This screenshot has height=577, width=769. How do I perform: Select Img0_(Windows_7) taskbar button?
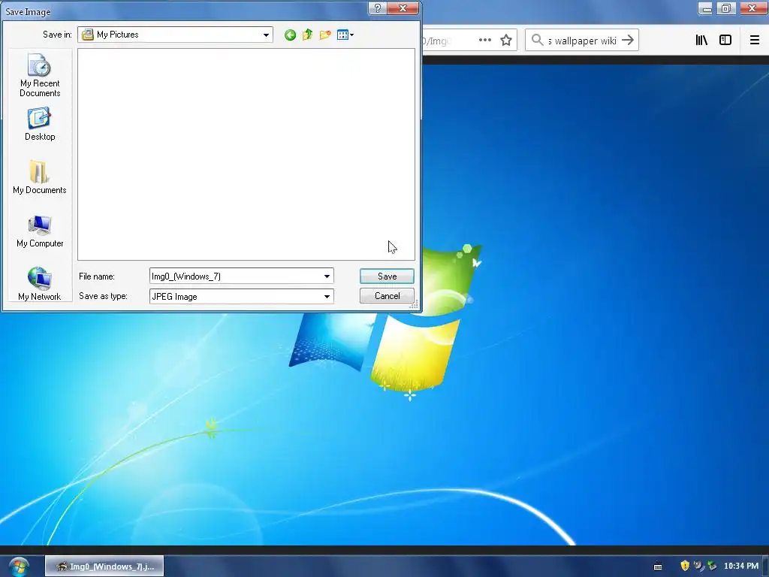(104, 566)
